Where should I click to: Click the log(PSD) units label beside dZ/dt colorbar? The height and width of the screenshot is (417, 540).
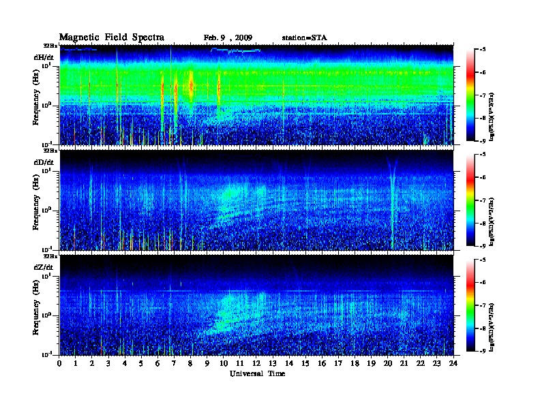[492, 327]
